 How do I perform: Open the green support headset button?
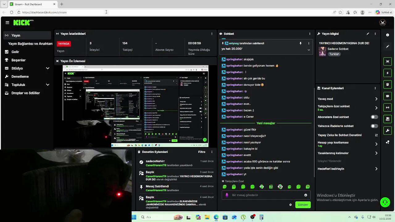point(385,202)
